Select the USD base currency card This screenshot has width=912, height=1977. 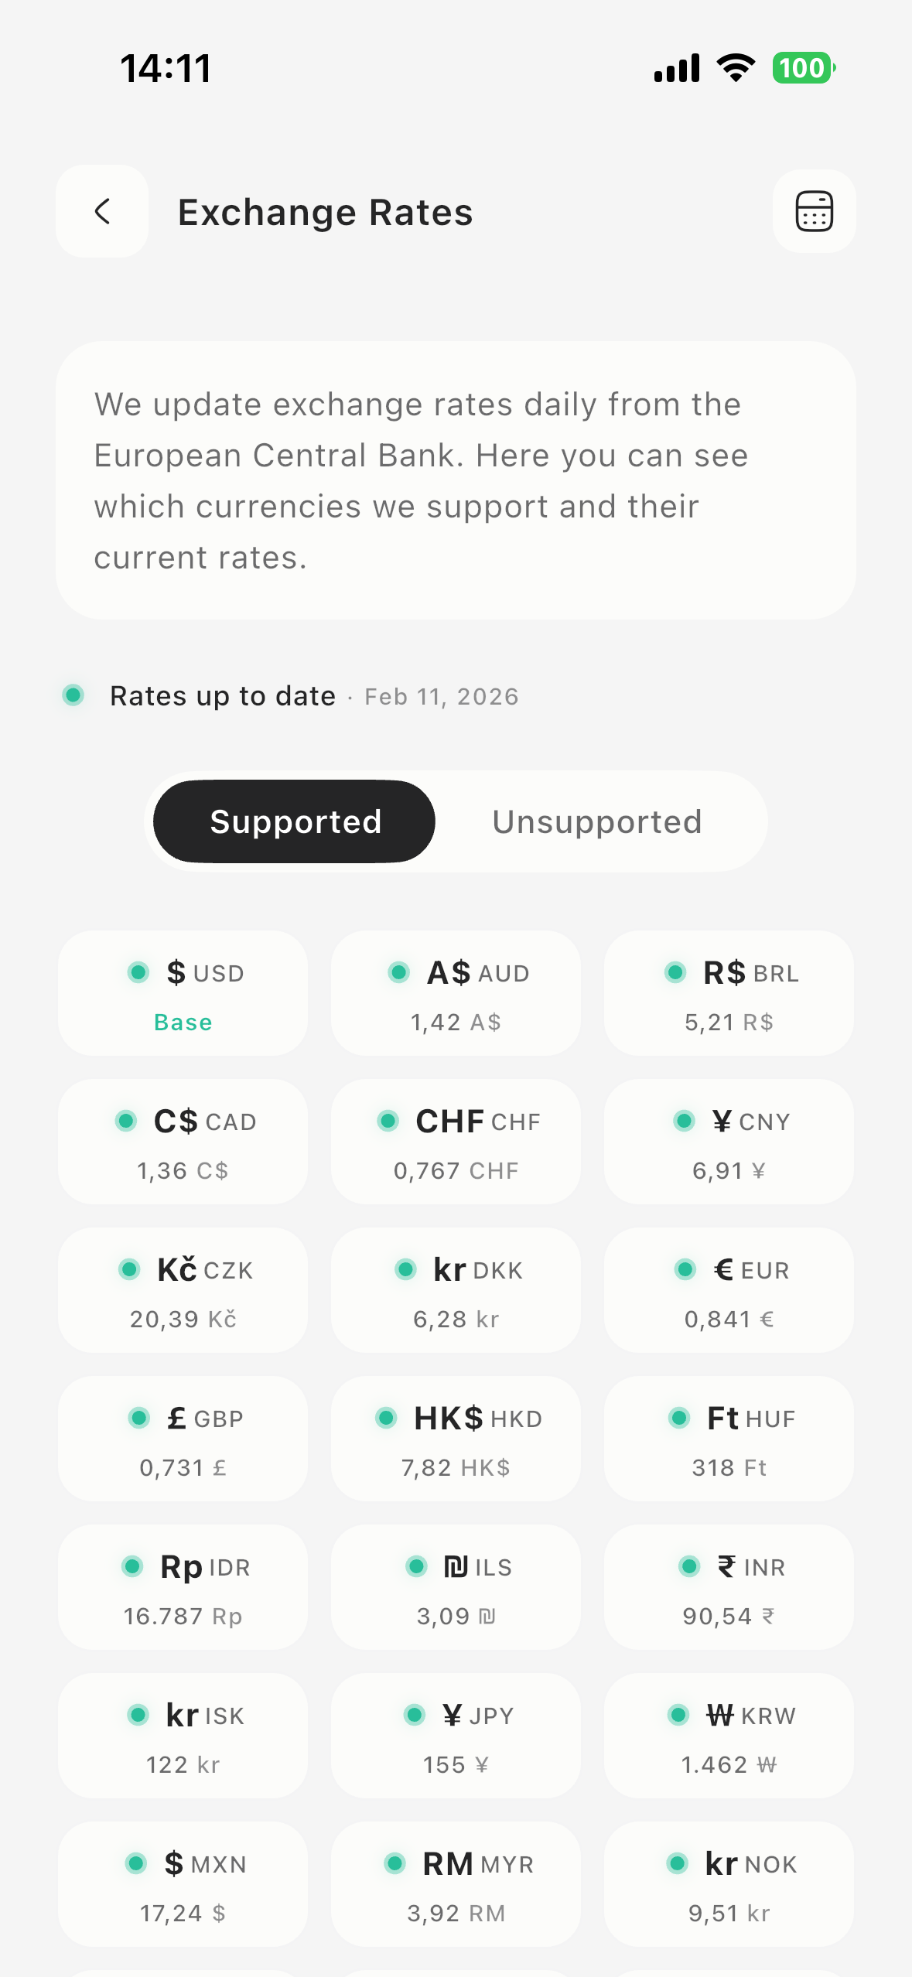[183, 993]
